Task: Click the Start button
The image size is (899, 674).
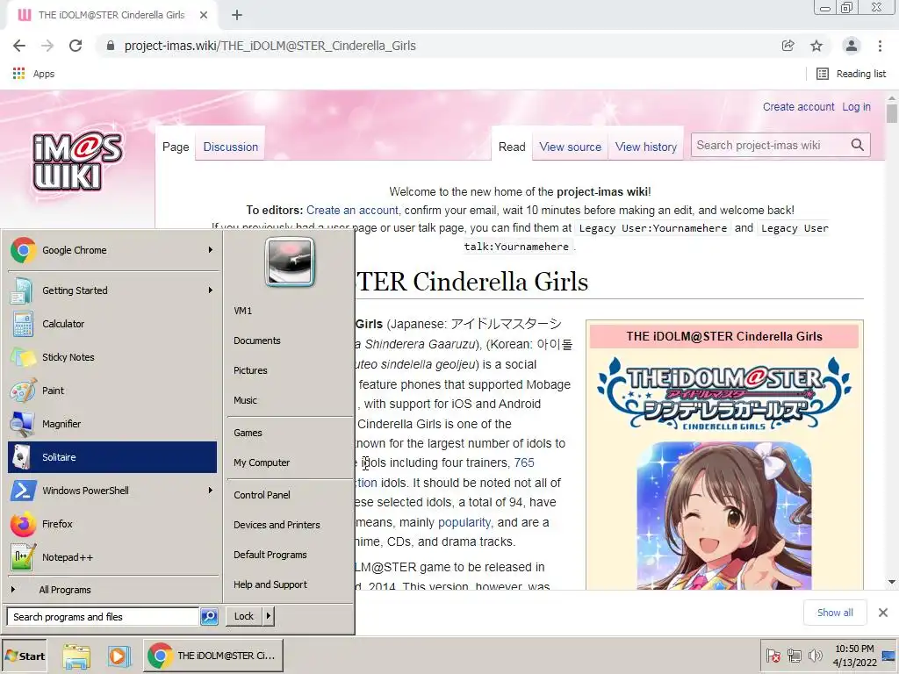Action: coord(25,656)
